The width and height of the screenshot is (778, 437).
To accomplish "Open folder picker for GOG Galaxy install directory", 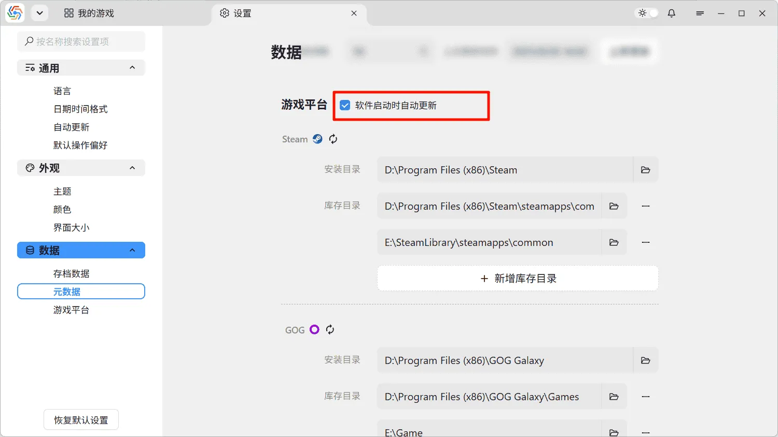I will pos(645,360).
